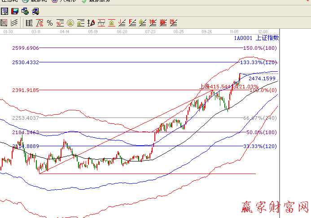Viewport: 311px width, 218px height.
Task: Click the plain % percent tool icon
Action: pos(50,23)
